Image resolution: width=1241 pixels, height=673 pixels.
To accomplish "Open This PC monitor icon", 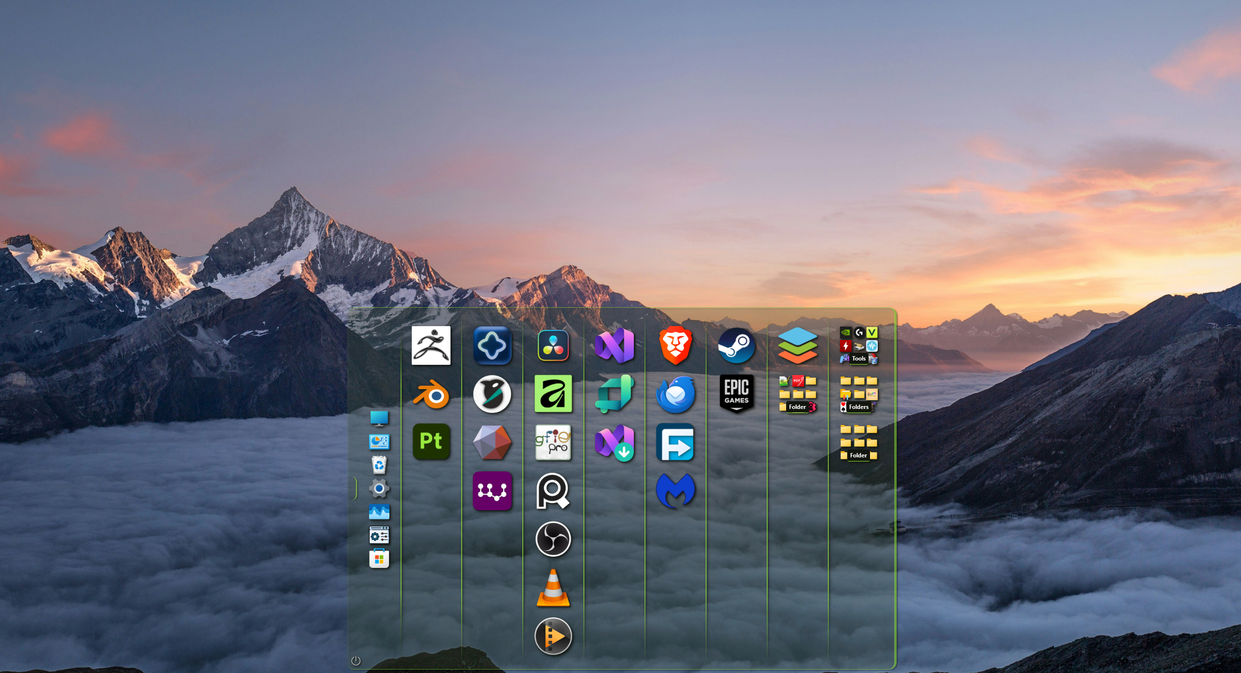I will tap(379, 418).
